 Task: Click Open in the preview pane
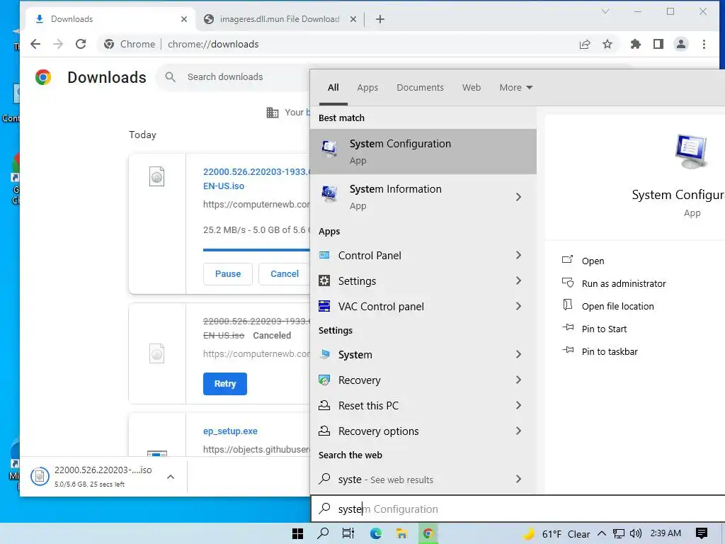593,261
